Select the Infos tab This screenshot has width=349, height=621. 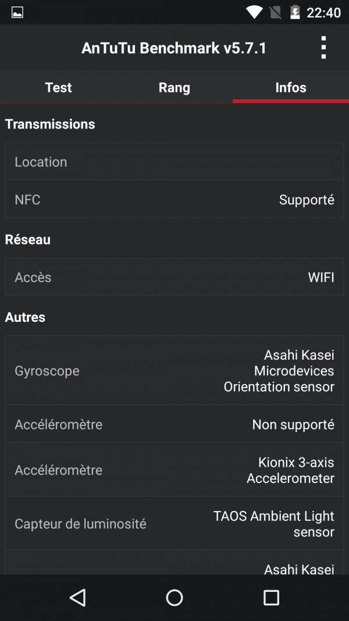(x=291, y=87)
